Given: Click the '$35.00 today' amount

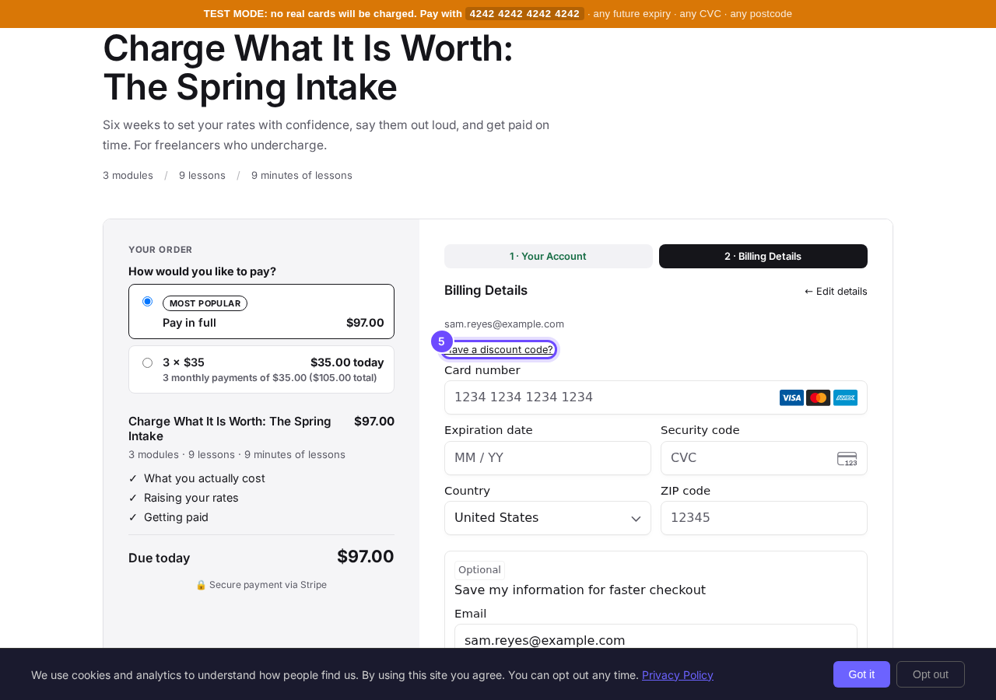Looking at the screenshot, I should (347, 362).
